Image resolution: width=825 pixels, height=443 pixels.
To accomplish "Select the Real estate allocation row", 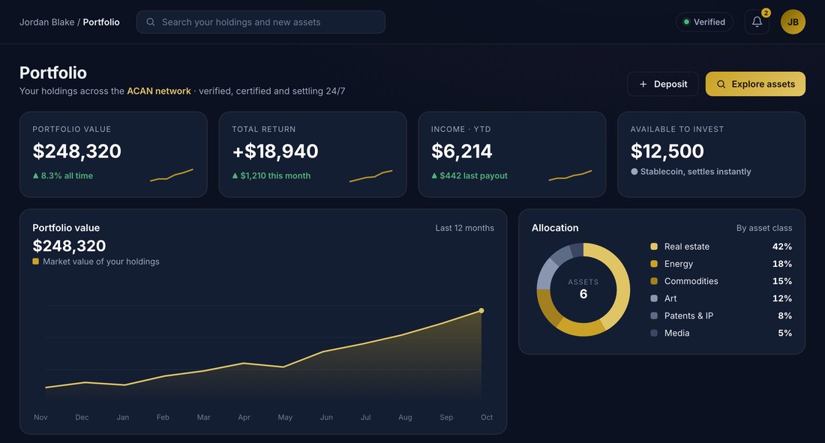I will [x=721, y=246].
